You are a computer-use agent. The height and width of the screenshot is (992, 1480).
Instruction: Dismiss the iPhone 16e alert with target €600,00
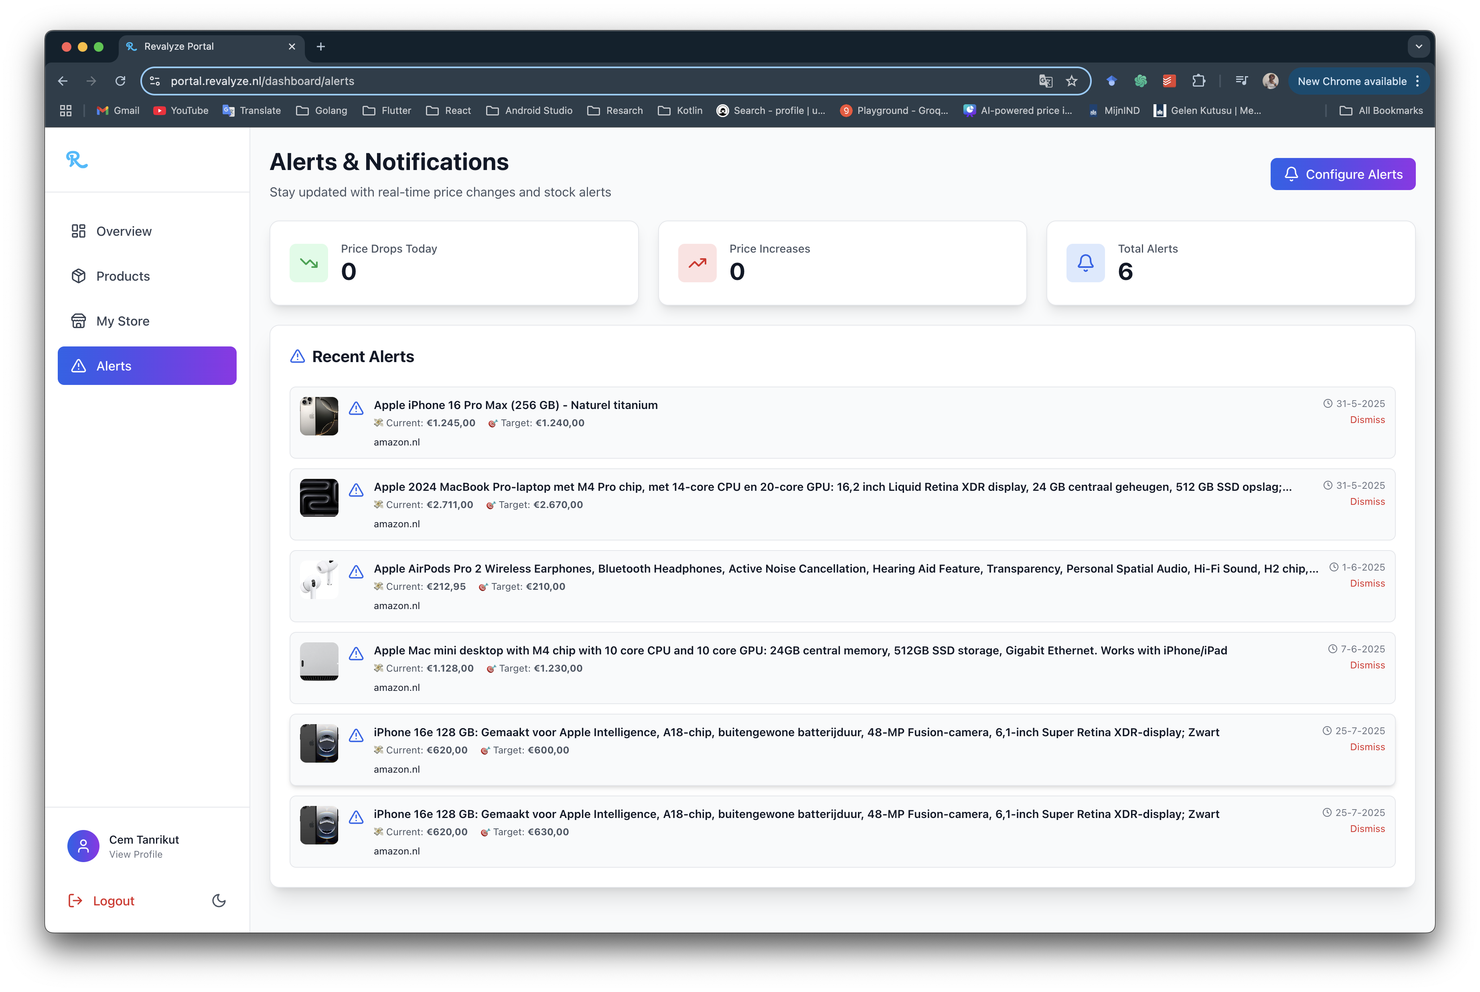tap(1367, 747)
